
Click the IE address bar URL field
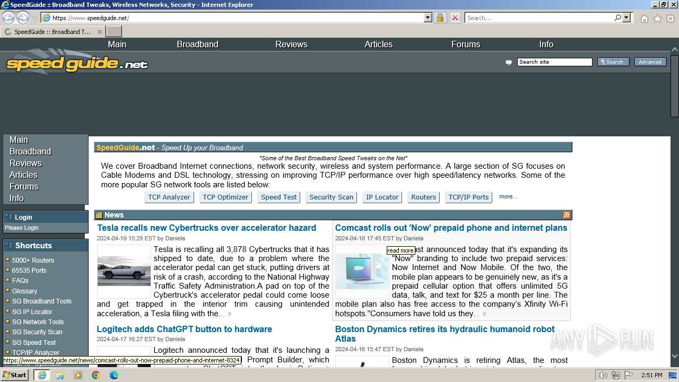(237, 18)
